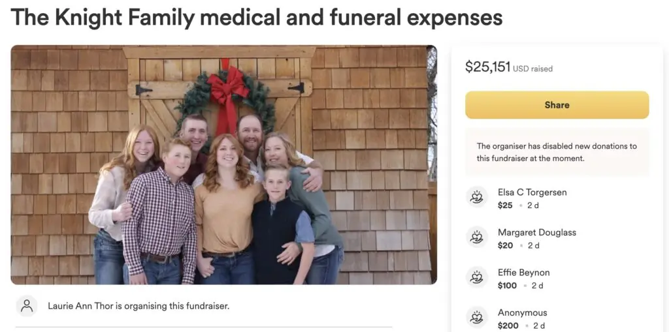669x332 pixels.
Task: Click the organiser profile avatar icon
Action: click(27, 305)
